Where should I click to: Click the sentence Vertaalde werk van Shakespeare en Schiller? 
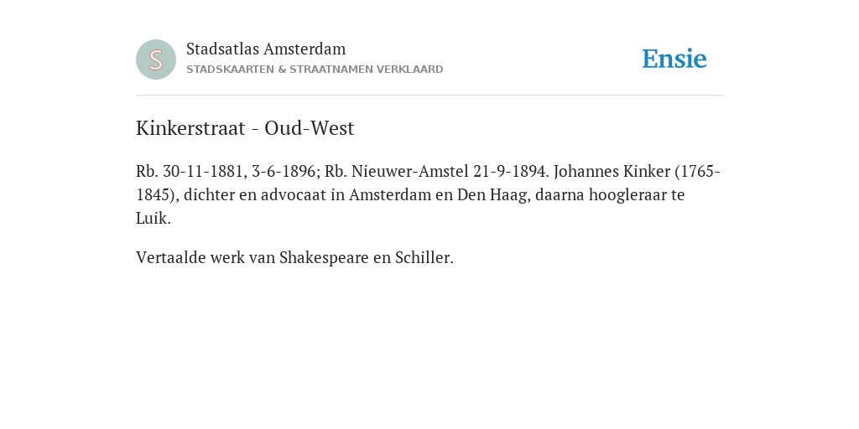point(294,257)
